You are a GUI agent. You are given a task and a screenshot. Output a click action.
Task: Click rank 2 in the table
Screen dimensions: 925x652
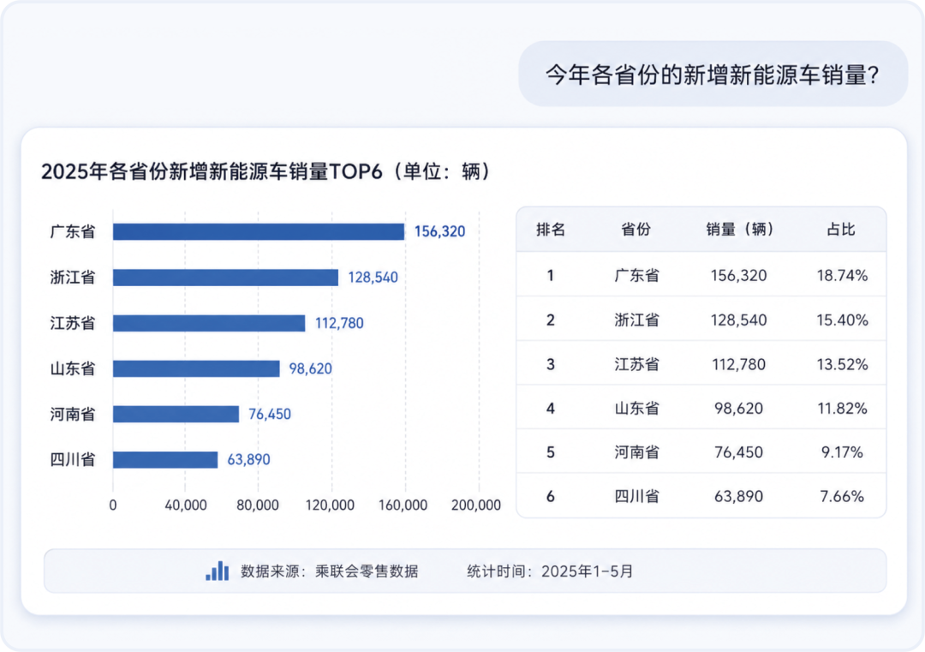(x=551, y=320)
